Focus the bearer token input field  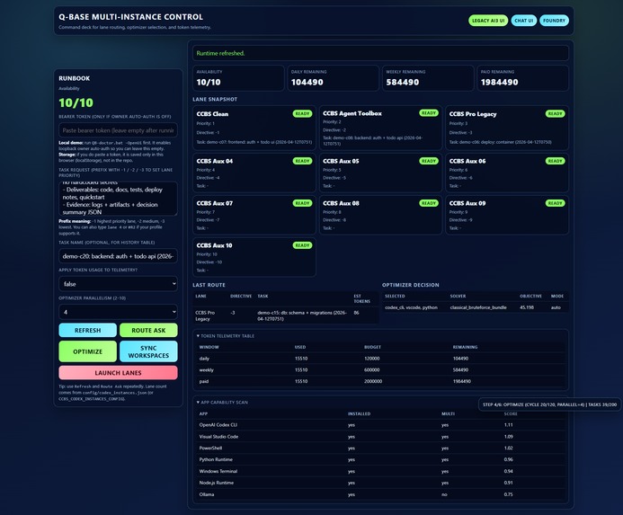coord(118,130)
